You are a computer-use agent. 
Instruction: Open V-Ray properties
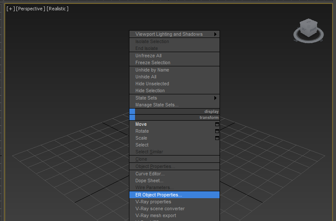(174, 202)
